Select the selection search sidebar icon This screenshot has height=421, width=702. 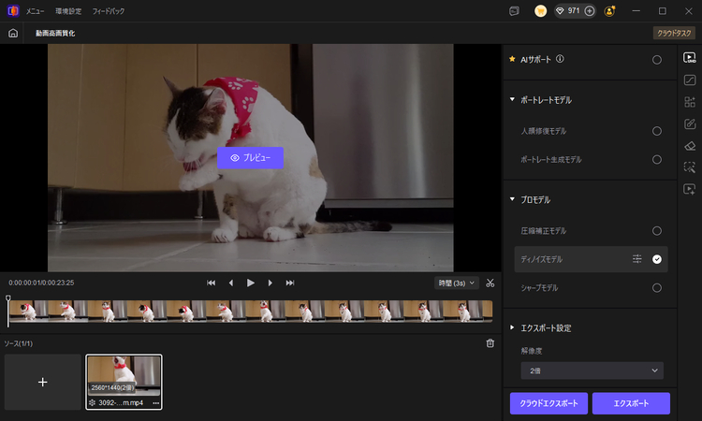coord(690,167)
